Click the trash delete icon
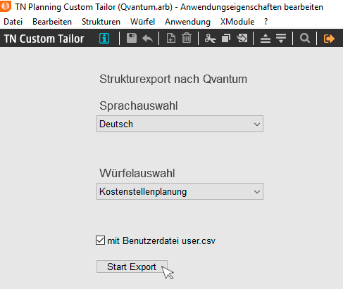The image size is (343, 289). [x=187, y=38]
